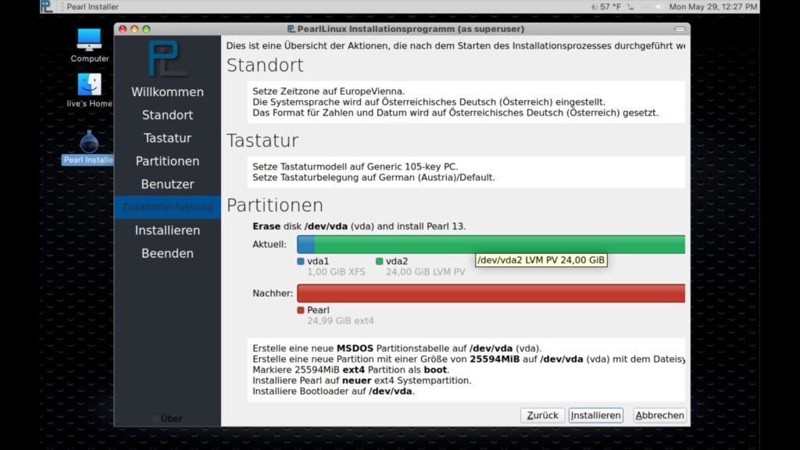Go to the Tastatur step in sidebar

pyautogui.click(x=167, y=137)
